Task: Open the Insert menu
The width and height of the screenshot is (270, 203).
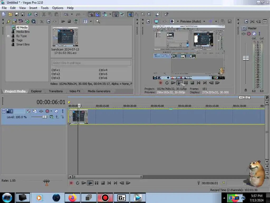Action: point(33,8)
